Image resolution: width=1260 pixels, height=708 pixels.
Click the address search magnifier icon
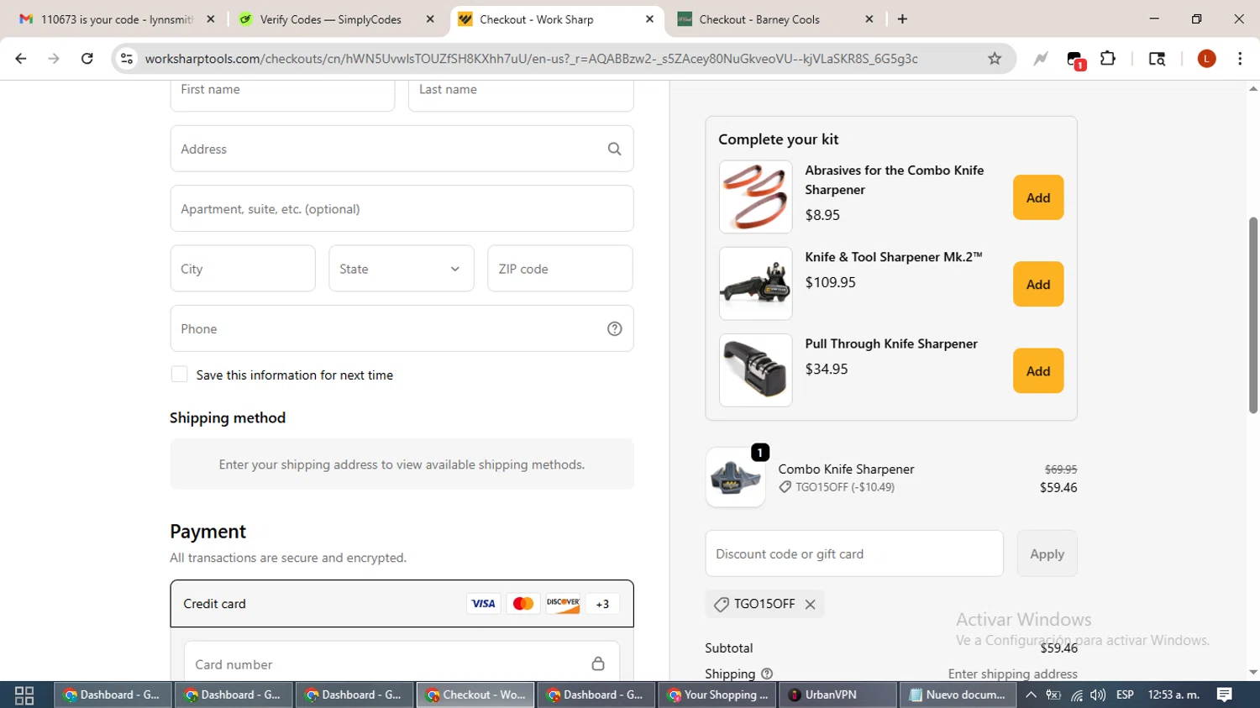tap(615, 149)
